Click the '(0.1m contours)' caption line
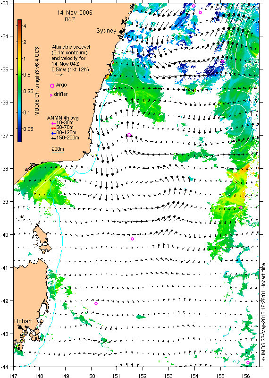Screen dimensions: 269x378 tap(69, 52)
